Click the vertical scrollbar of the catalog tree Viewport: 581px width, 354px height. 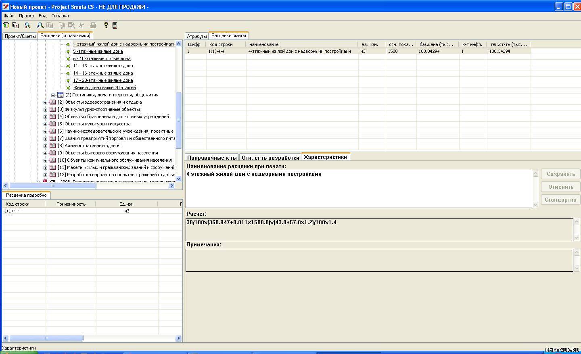pyautogui.click(x=179, y=111)
